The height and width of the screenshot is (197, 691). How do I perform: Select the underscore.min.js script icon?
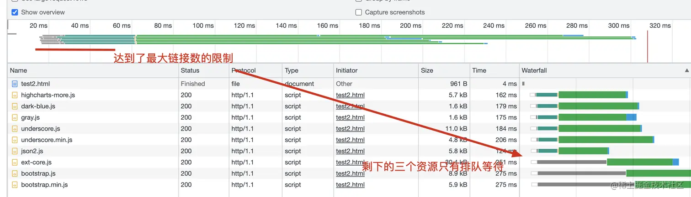(x=15, y=140)
